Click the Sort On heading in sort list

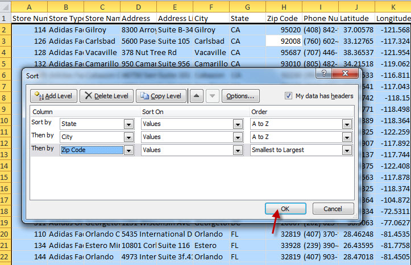[153, 112]
